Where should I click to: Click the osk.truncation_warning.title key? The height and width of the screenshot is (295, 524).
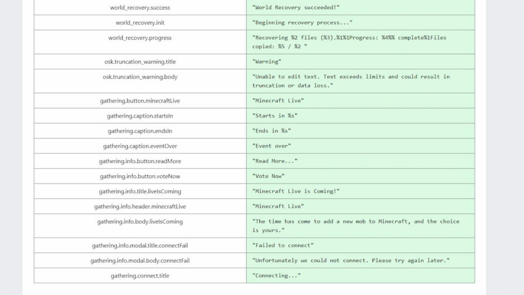tap(140, 61)
